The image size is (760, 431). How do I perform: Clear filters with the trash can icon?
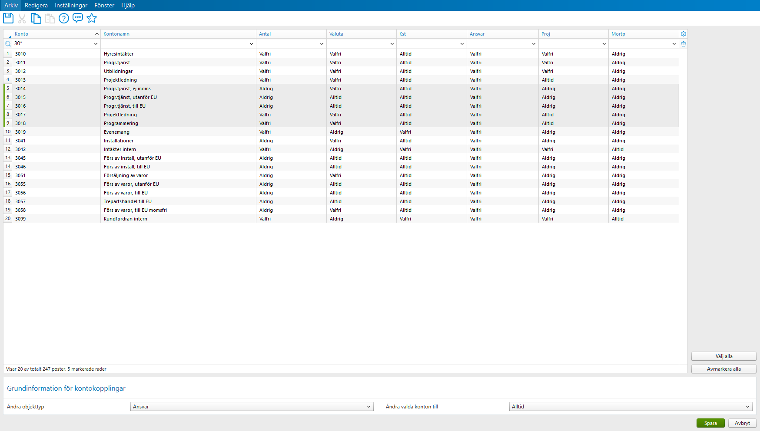[684, 43]
